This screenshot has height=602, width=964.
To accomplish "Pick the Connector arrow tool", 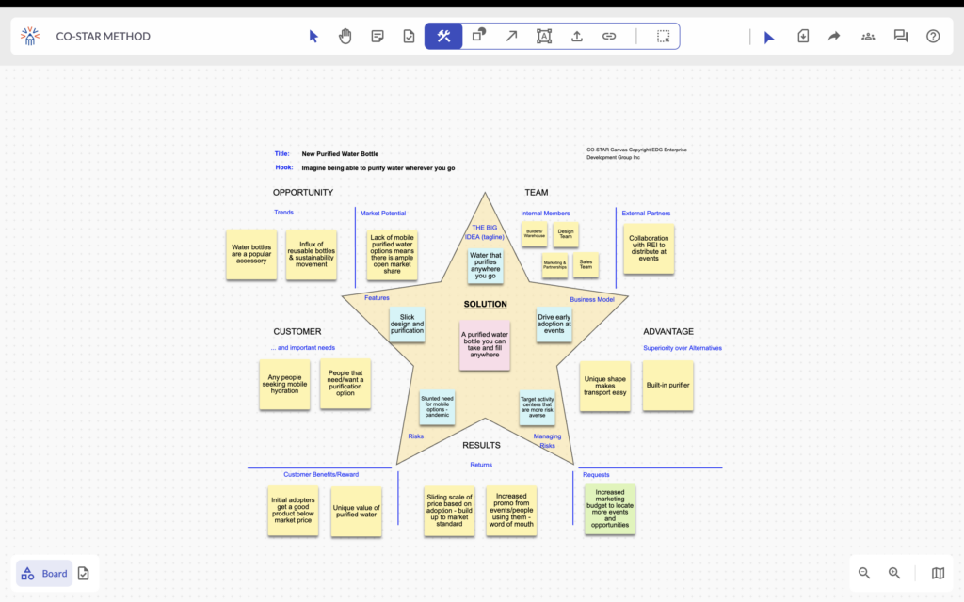I will coord(511,36).
